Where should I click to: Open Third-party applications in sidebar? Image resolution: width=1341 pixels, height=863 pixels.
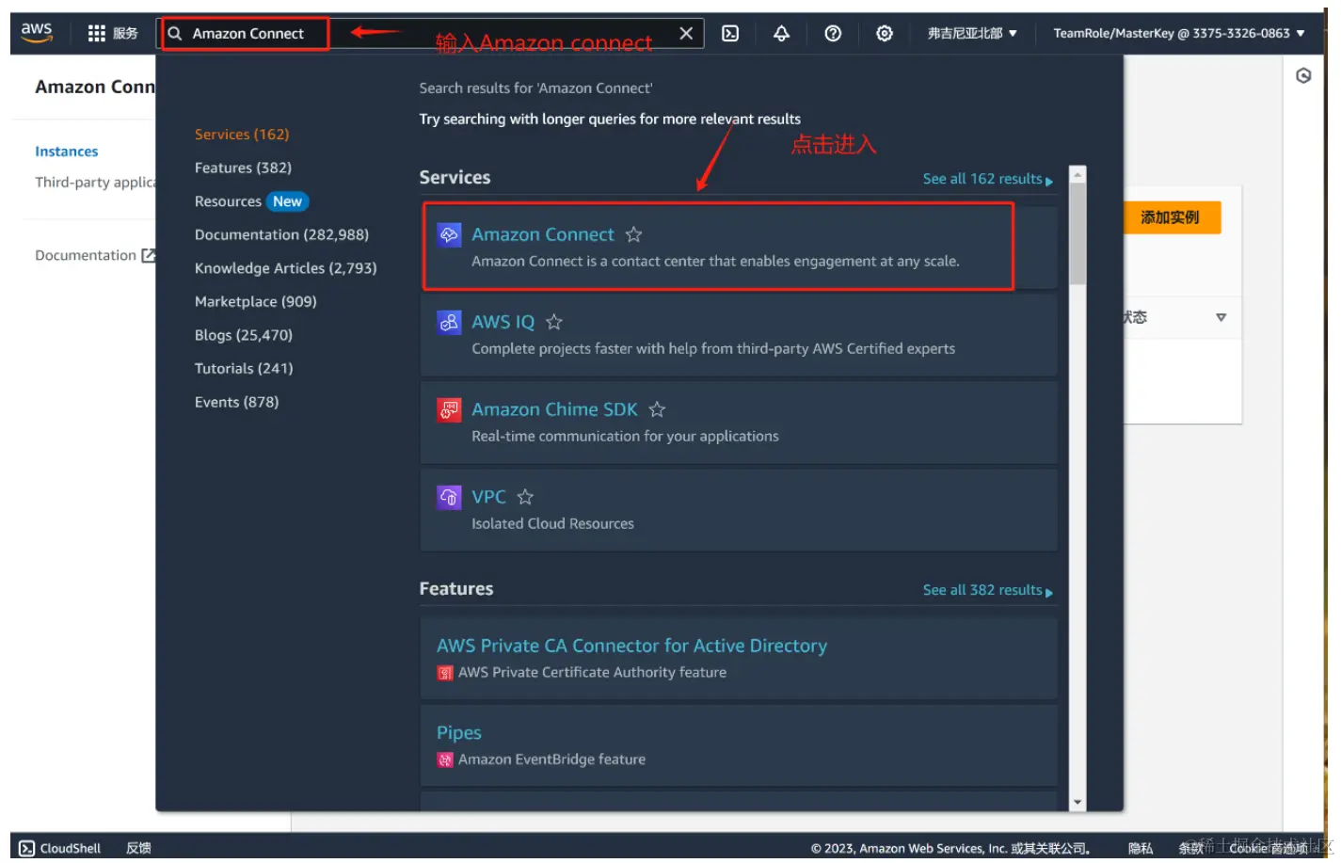point(95,183)
